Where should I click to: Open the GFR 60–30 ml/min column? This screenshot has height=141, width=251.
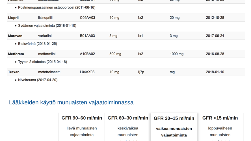[x=128, y=118]
